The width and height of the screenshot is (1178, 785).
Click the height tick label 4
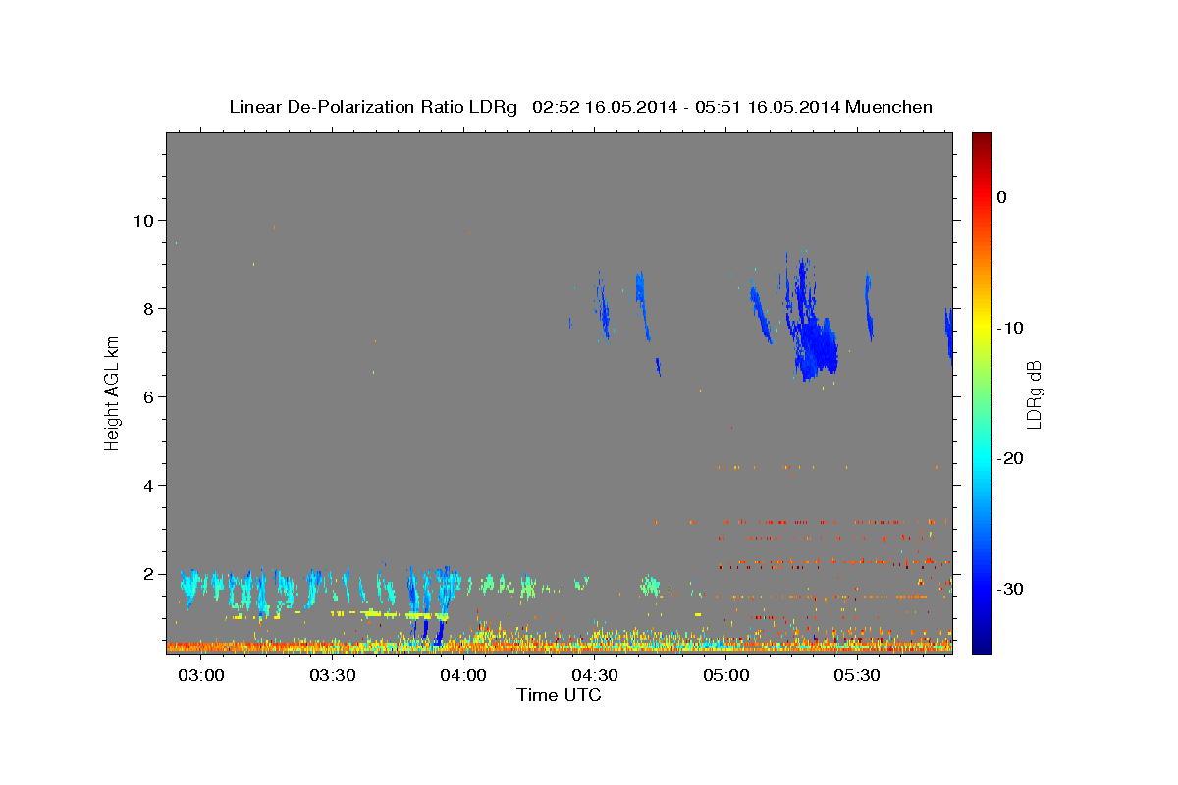tap(151, 485)
